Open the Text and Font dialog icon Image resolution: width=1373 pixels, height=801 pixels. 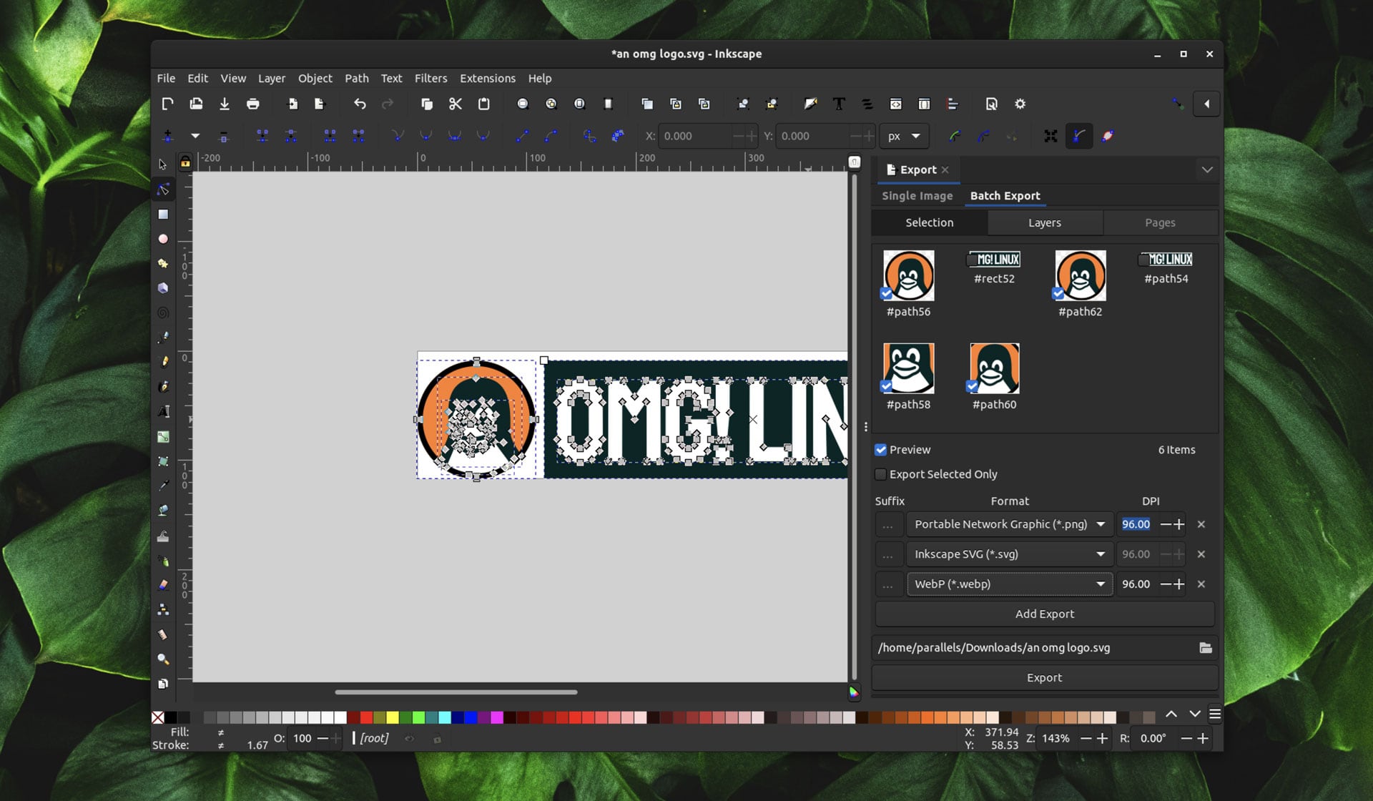pyautogui.click(x=839, y=104)
